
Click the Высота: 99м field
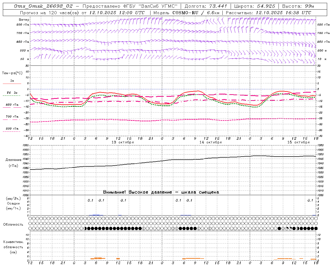[298, 6]
